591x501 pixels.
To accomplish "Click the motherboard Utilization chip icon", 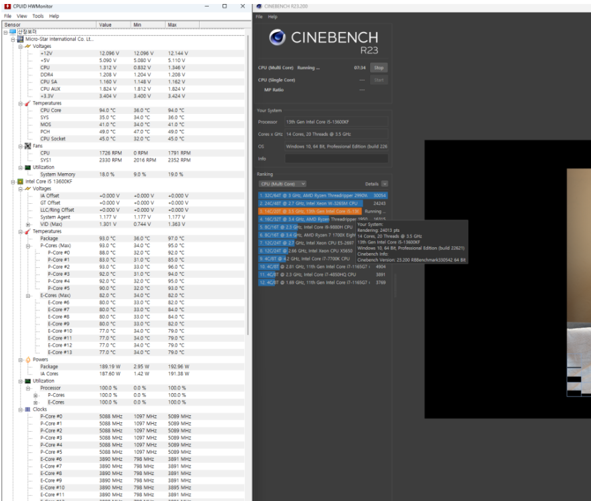I will 27,167.
